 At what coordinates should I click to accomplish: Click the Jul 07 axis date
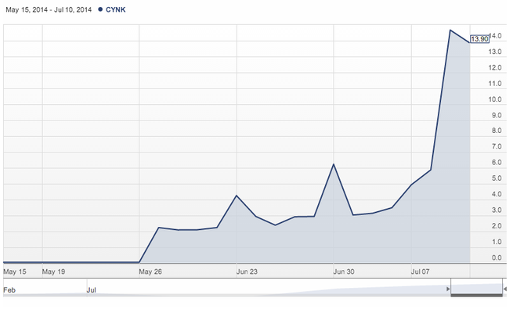420,271
